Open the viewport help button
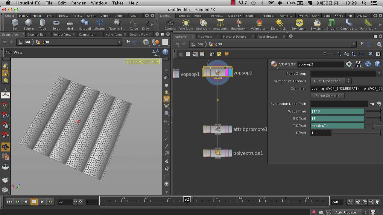Viewport: 383px width, 215px height. tap(165, 52)
